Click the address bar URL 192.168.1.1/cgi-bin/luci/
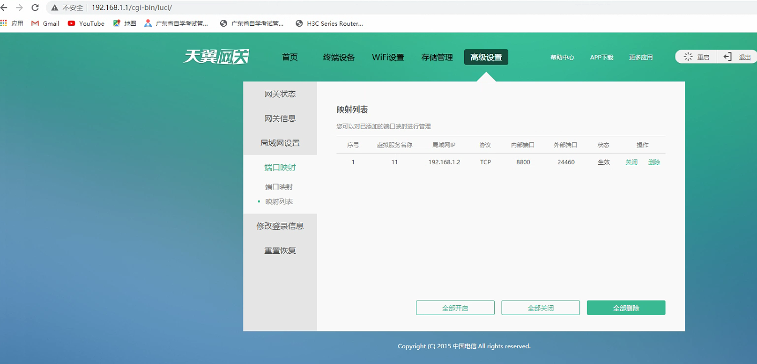Viewport: 757px width, 364px height. [132, 7]
